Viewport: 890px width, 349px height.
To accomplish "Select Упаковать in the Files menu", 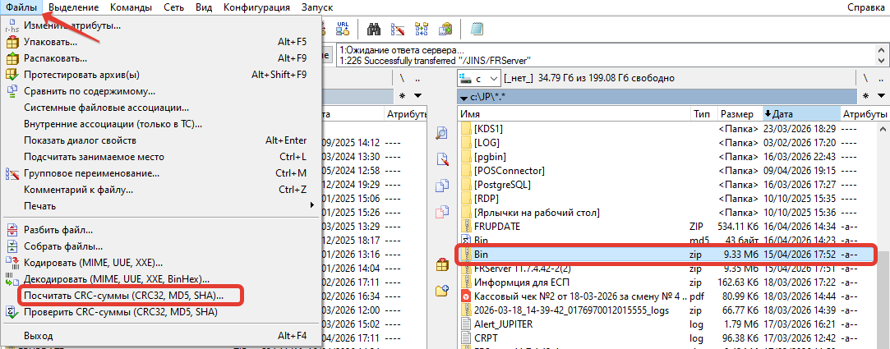I will [x=51, y=41].
